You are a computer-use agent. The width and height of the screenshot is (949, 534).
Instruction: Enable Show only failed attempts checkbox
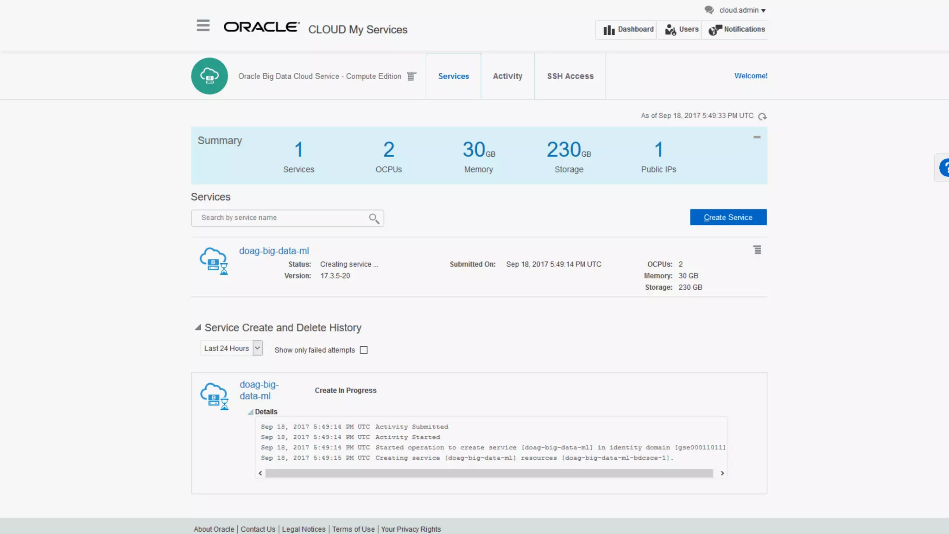[364, 350]
